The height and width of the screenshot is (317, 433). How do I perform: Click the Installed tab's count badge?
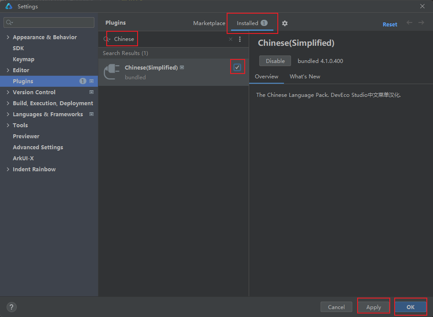click(264, 23)
